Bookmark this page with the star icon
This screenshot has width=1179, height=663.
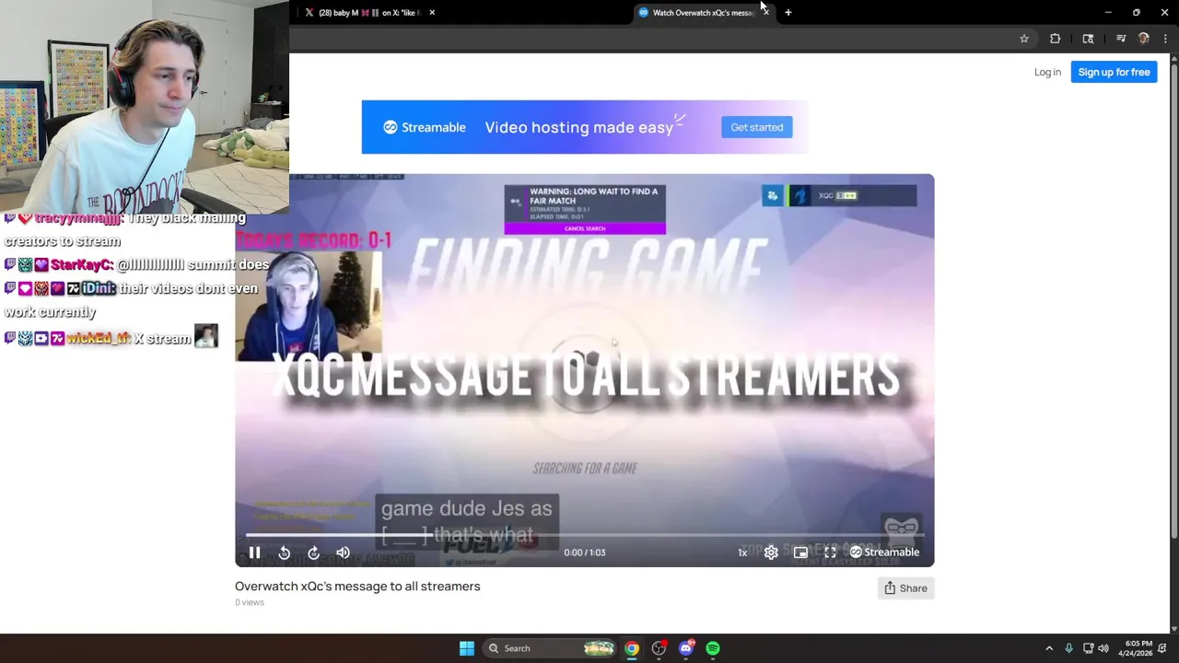click(x=1024, y=39)
